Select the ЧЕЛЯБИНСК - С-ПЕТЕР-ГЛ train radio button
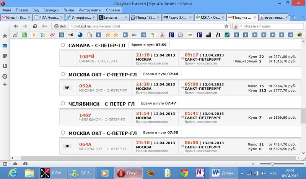The height and width of the screenshot is (179, 306). 63,103
